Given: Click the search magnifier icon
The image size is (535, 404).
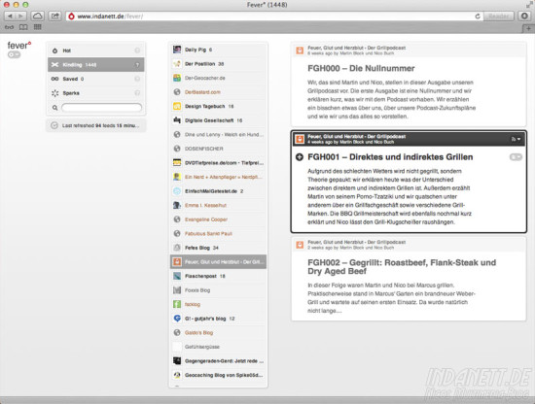Looking at the screenshot, I should pos(54,108).
